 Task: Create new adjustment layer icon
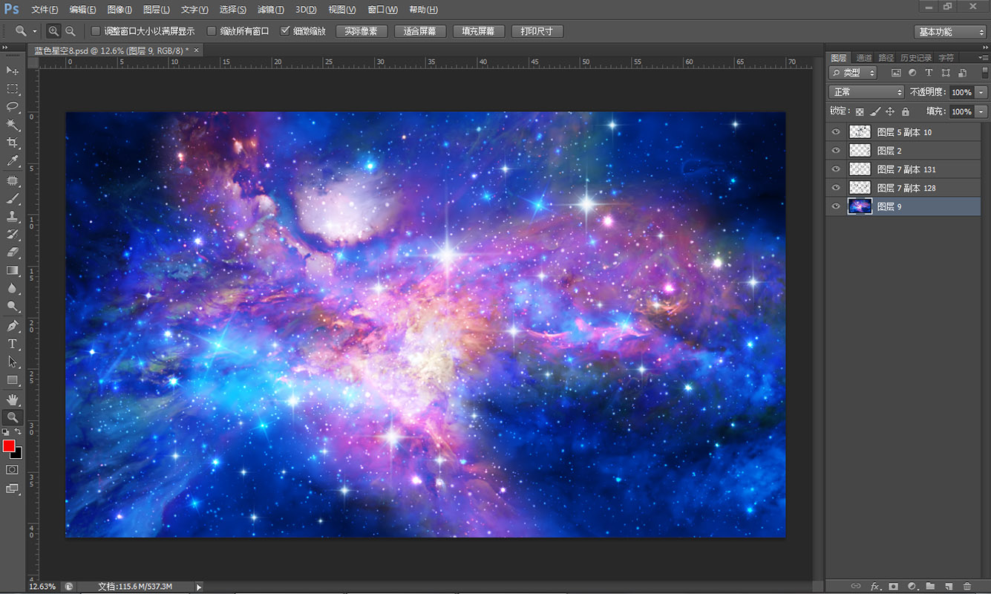pyautogui.click(x=912, y=587)
